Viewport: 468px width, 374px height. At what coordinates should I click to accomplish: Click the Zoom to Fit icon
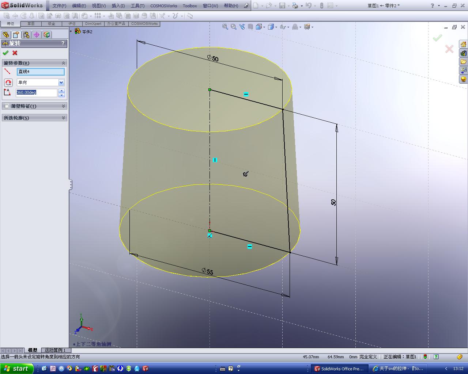225,27
